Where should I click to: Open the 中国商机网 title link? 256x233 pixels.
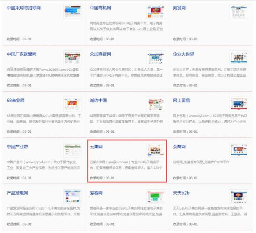pos(100,8)
